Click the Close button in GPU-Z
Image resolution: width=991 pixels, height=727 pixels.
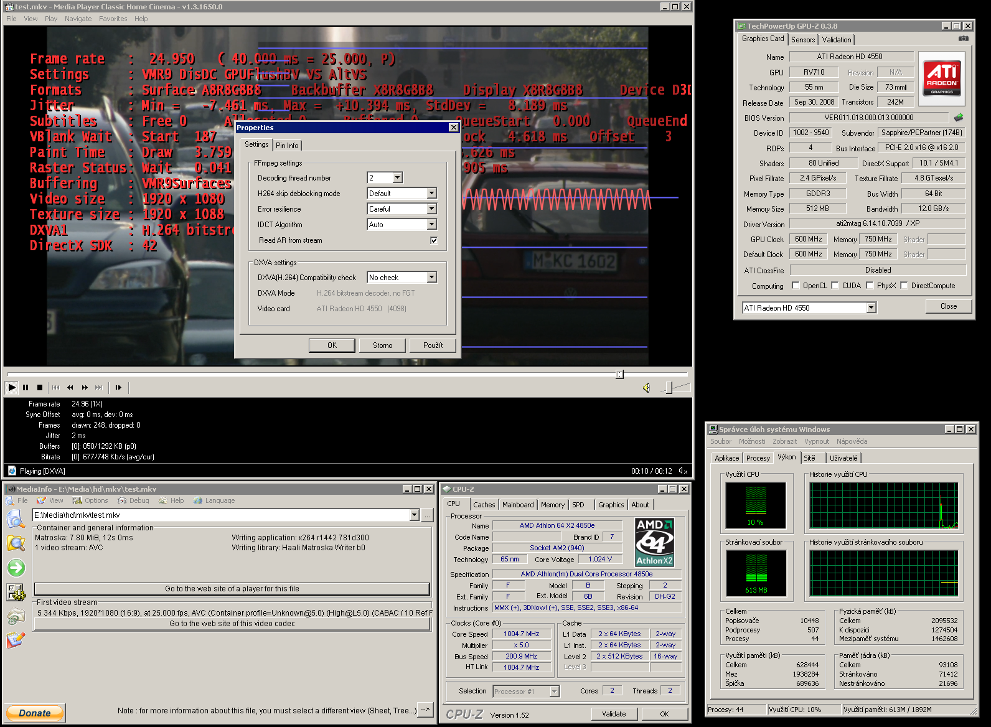tap(949, 306)
